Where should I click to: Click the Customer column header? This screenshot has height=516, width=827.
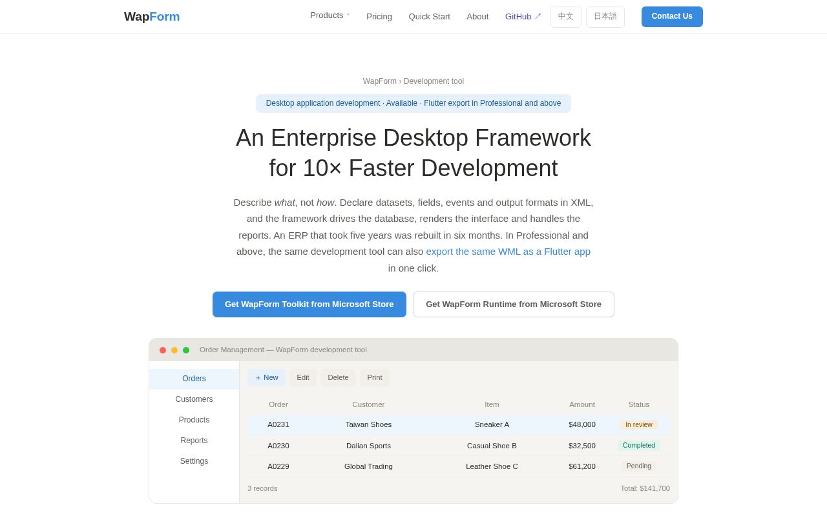click(x=368, y=405)
